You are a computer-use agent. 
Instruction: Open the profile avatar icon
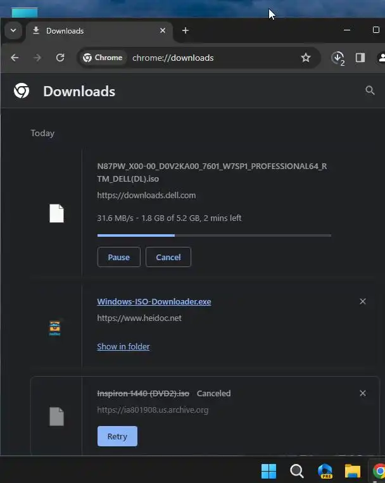tap(382, 58)
